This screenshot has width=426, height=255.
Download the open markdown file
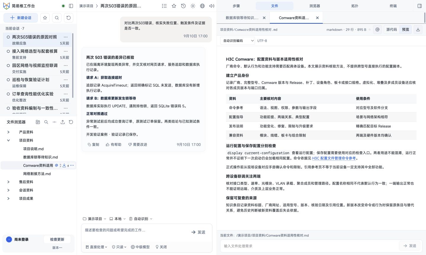pyautogui.click(x=418, y=29)
